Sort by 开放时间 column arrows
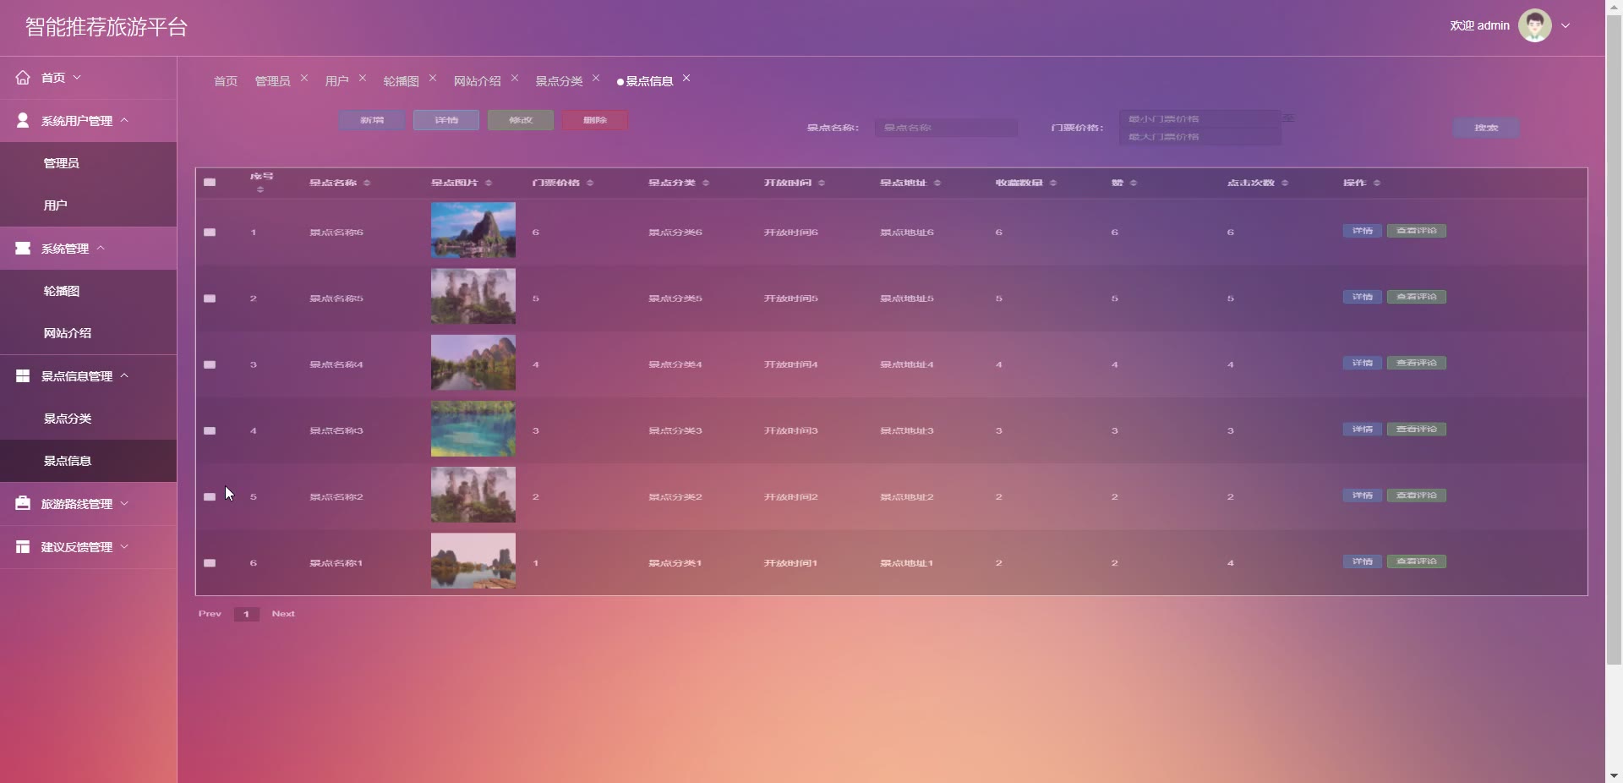 click(822, 183)
